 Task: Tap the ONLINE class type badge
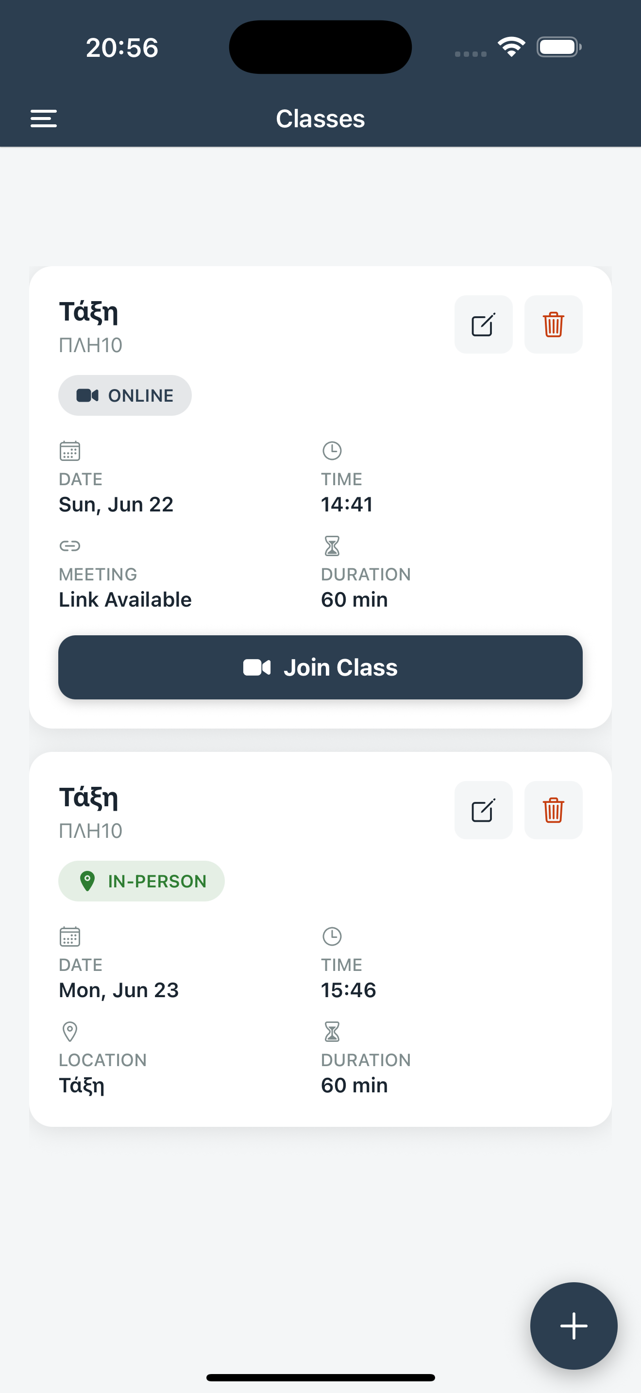coord(125,395)
